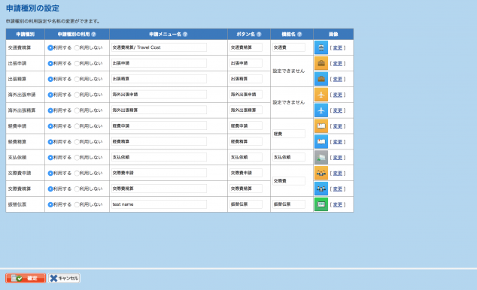Click the 出張申請 menu name input field

tap(159, 63)
